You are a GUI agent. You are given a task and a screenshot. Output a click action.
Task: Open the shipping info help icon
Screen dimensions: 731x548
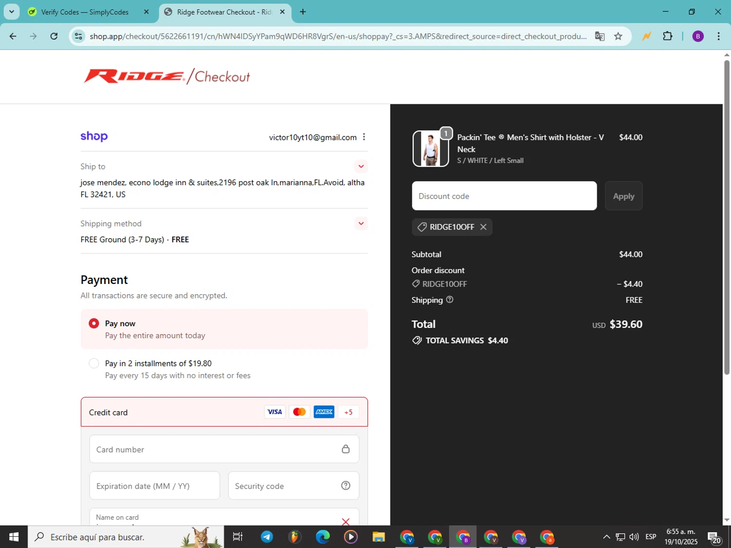click(450, 300)
